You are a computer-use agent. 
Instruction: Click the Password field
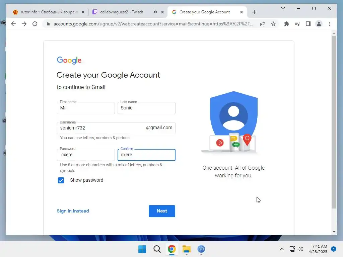(x=86, y=155)
